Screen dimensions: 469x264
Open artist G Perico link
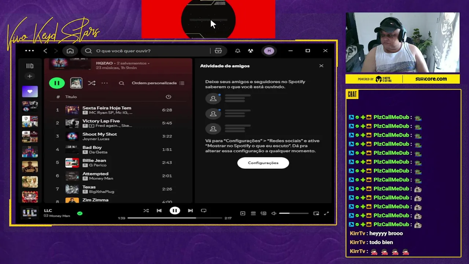coord(97,165)
